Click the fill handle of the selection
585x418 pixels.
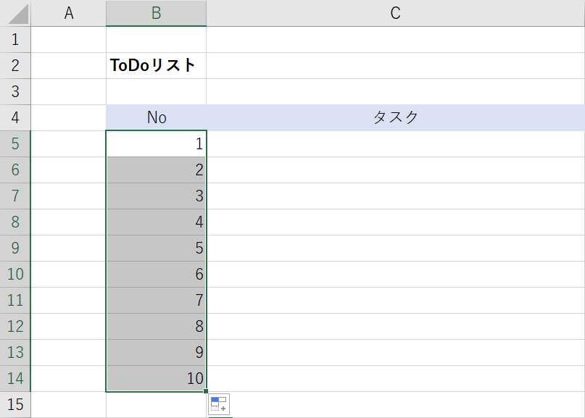point(207,392)
